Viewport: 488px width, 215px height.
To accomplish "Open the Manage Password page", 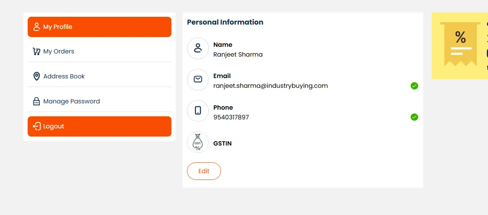I will pos(71,101).
